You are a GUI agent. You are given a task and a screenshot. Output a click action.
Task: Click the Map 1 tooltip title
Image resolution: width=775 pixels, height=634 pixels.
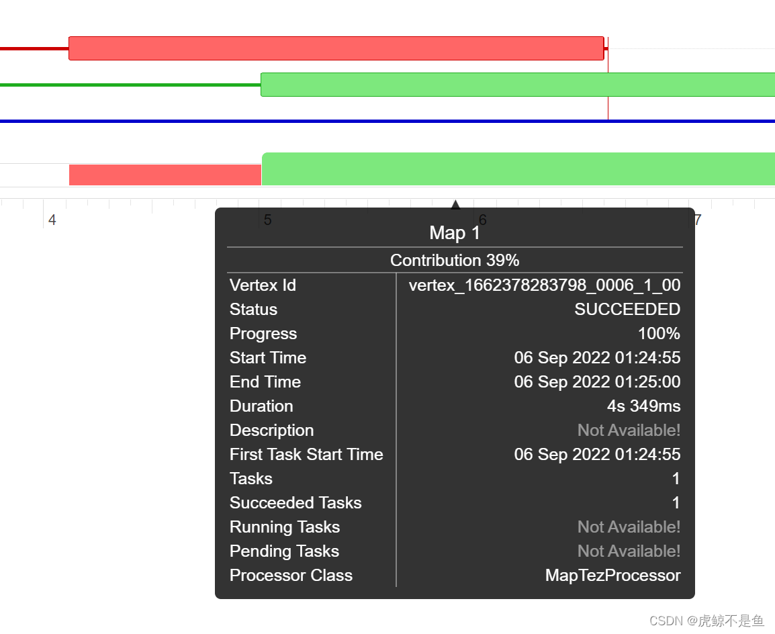tap(455, 233)
